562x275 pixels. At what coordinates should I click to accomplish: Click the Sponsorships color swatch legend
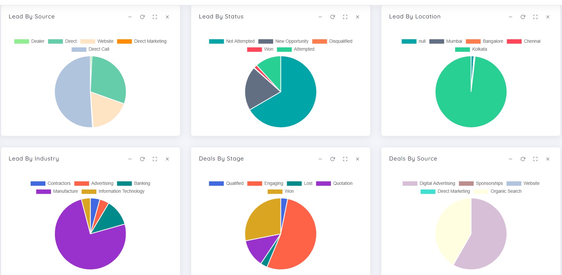tap(466, 183)
